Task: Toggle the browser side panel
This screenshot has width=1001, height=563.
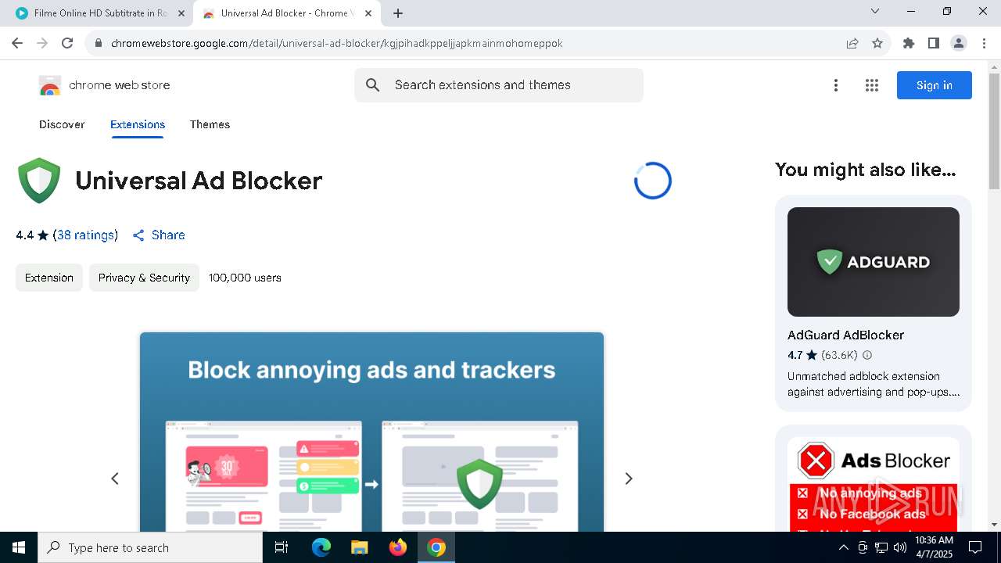Action: tap(934, 43)
